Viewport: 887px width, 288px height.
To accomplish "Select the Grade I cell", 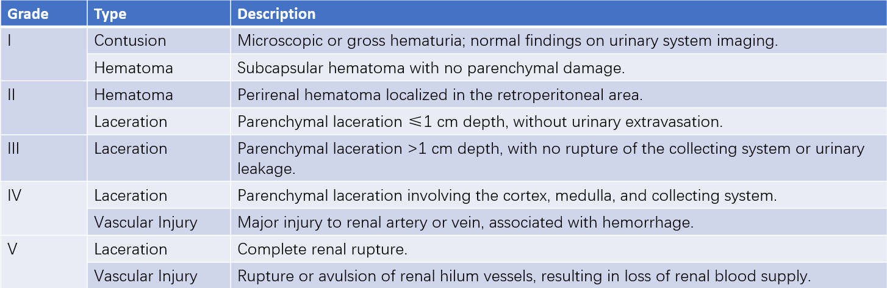I will pyautogui.click(x=43, y=54).
